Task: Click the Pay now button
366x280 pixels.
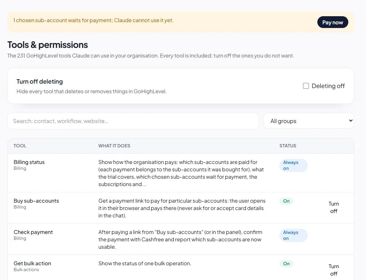Action: 332,22
